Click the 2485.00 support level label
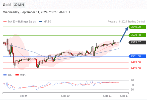This screenshot has width=147, height=100. coord(136,68)
